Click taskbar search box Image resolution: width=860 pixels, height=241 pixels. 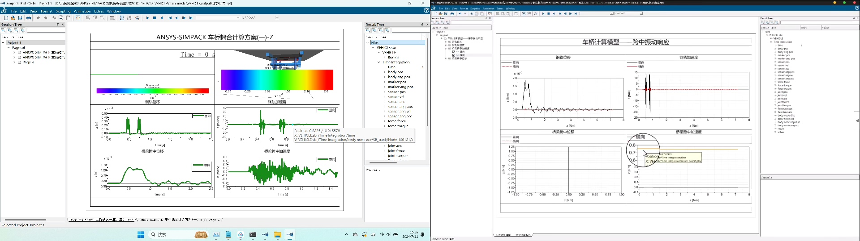(179, 234)
